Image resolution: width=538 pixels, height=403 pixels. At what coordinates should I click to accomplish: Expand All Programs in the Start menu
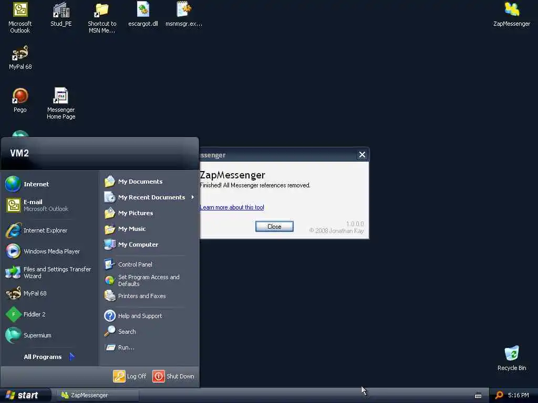pyautogui.click(x=49, y=357)
